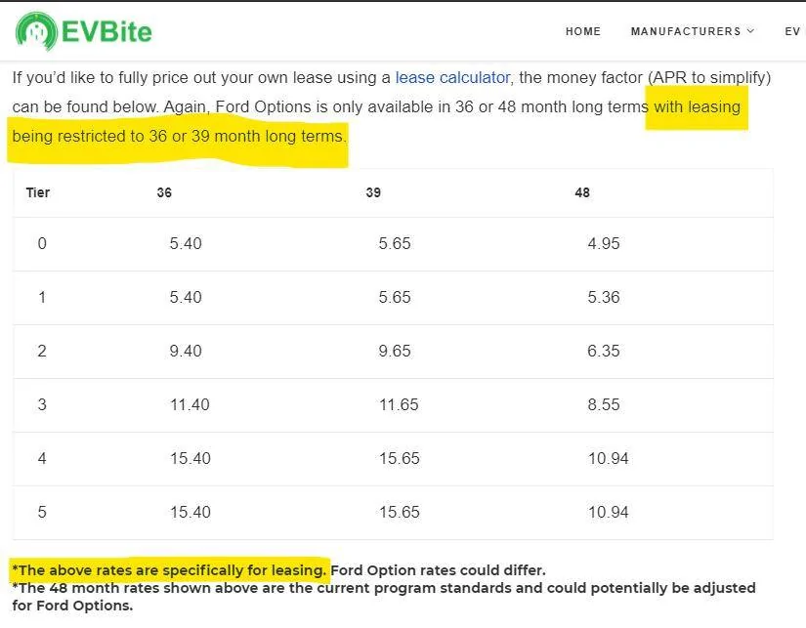Click Tier 5 48-month rate 10.94

point(608,512)
